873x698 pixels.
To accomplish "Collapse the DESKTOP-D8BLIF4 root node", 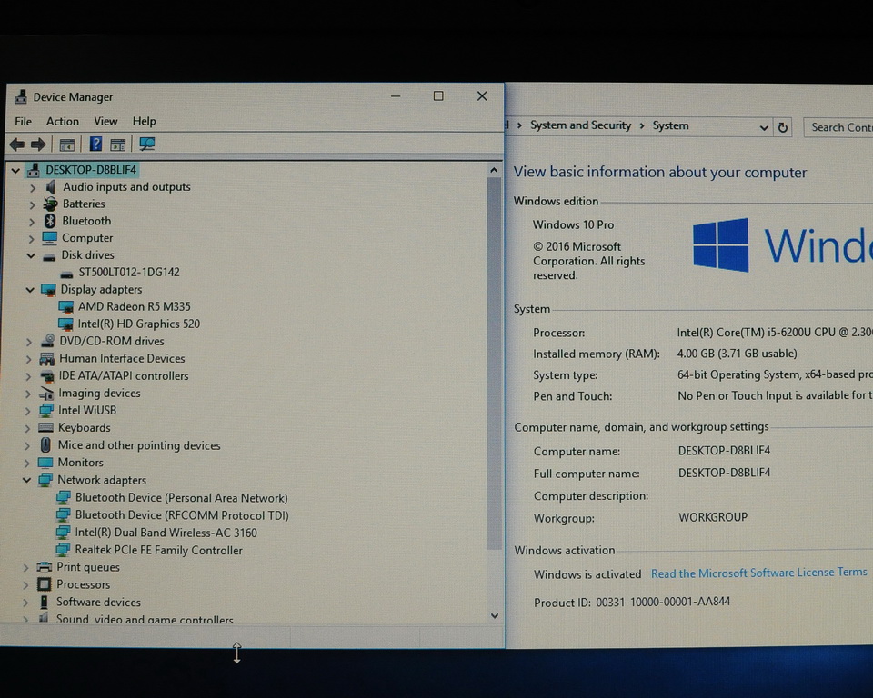I will (x=15, y=170).
